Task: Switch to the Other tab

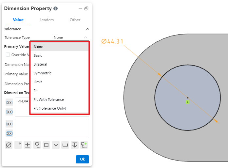Action: [x=75, y=20]
